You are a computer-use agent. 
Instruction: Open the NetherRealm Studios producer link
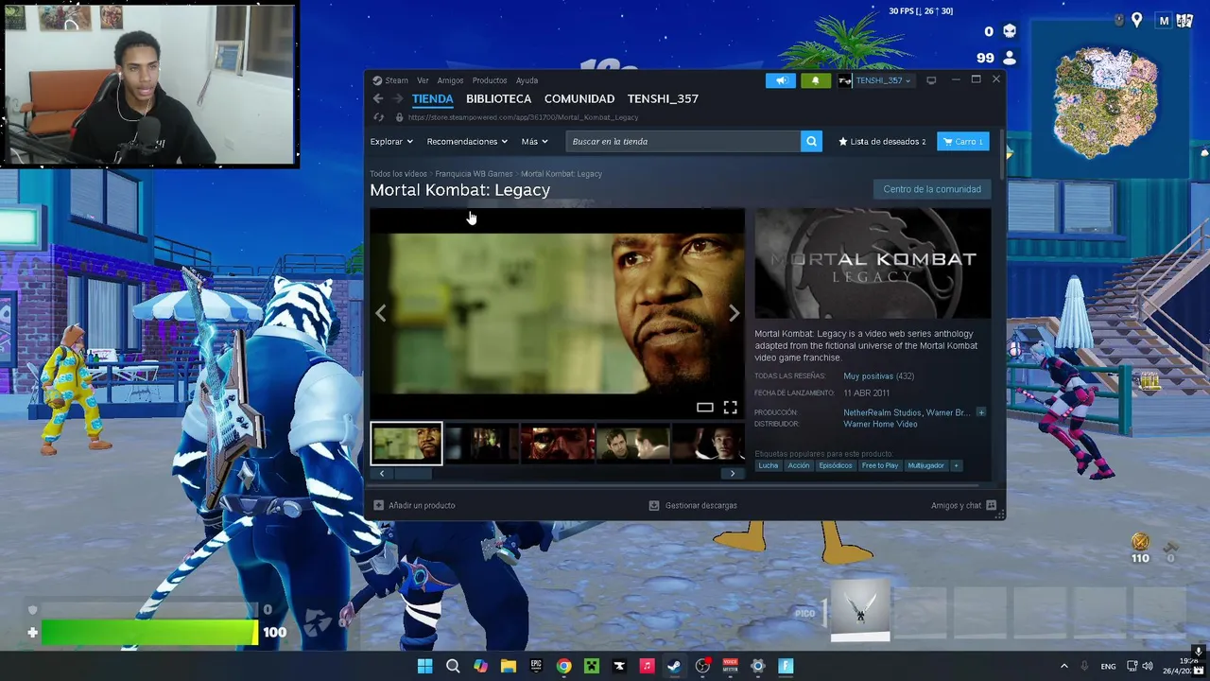(882, 412)
